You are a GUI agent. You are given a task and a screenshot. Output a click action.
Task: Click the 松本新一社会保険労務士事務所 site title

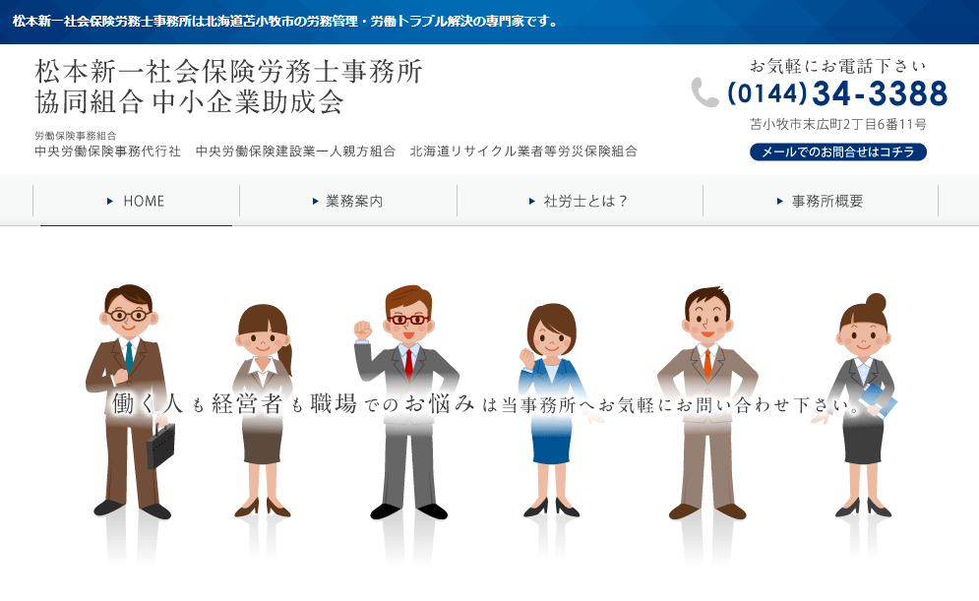[228, 72]
